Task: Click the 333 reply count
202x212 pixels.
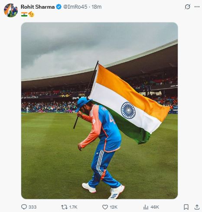Action: (33, 207)
